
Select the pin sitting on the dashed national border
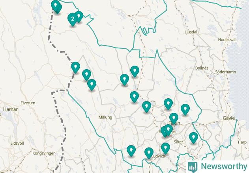pos(75,67)
